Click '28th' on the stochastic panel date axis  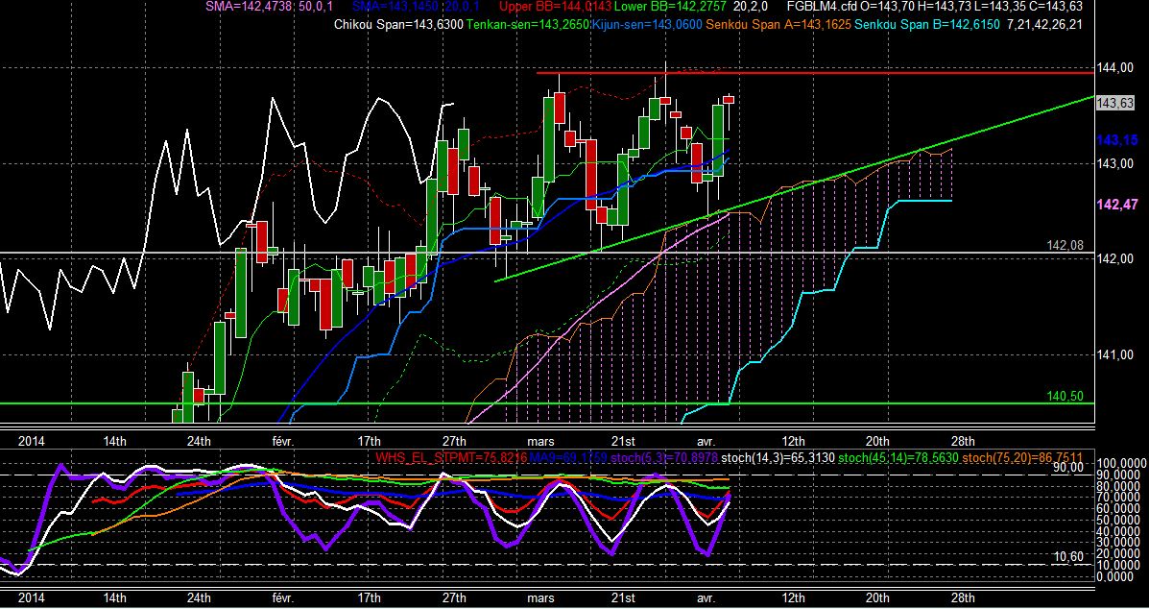click(x=962, y=598)
